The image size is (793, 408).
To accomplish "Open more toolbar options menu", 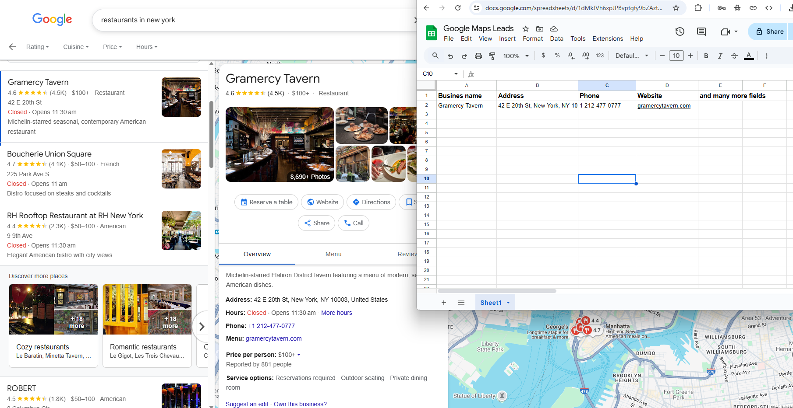I will (767, 56).
